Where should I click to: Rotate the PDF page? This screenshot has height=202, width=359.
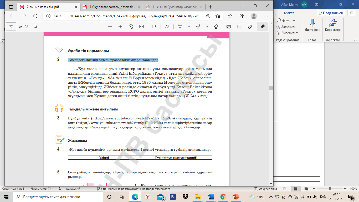131,27
